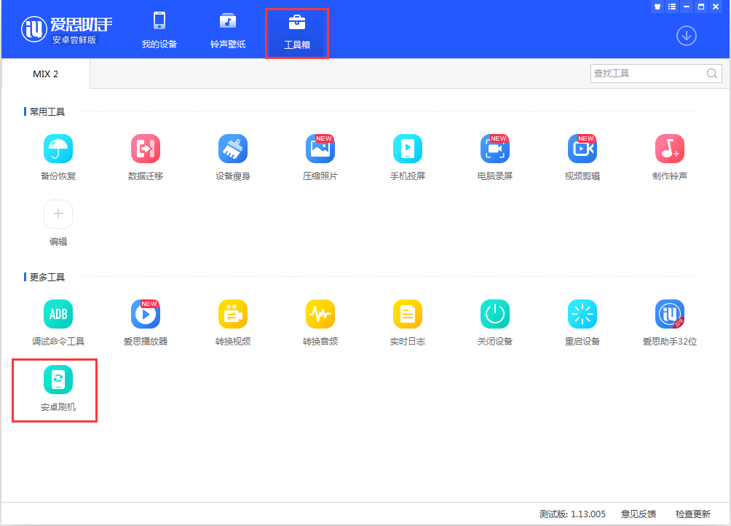This screenshot has width=731, height=526.
Task: View the 实时日志 real-time log
Action: (x=408, y=315)
